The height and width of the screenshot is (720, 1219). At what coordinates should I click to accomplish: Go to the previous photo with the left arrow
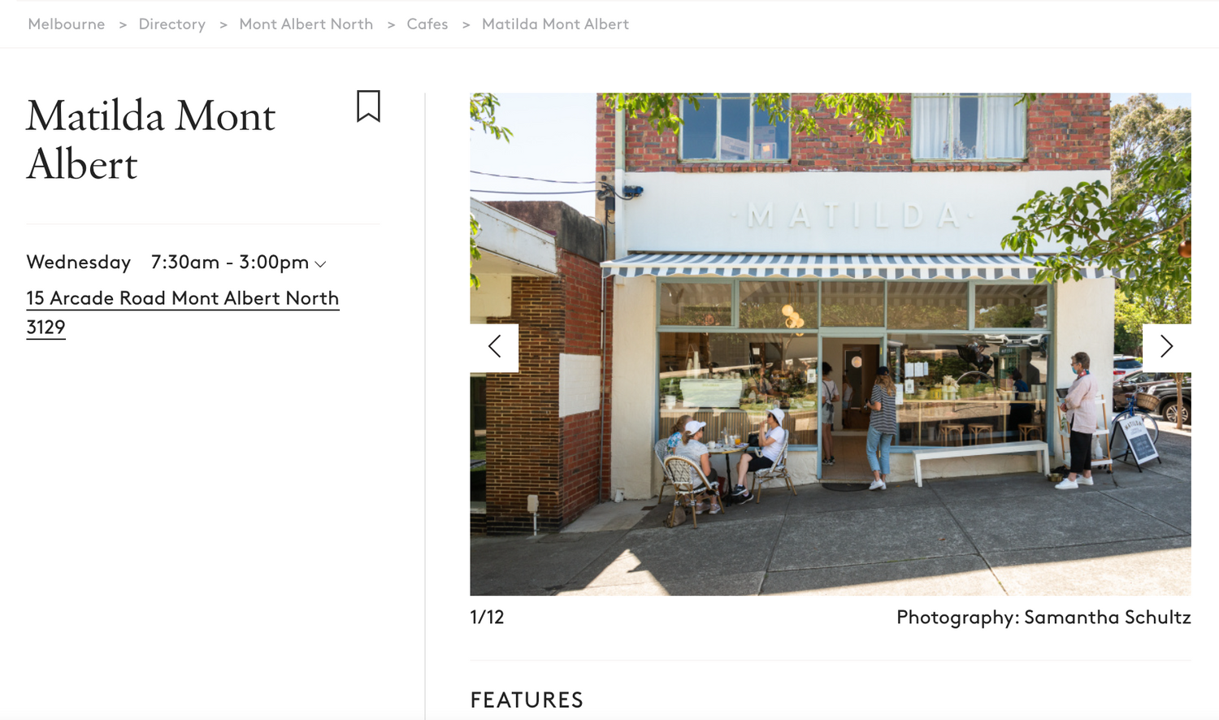click(494, 347)
